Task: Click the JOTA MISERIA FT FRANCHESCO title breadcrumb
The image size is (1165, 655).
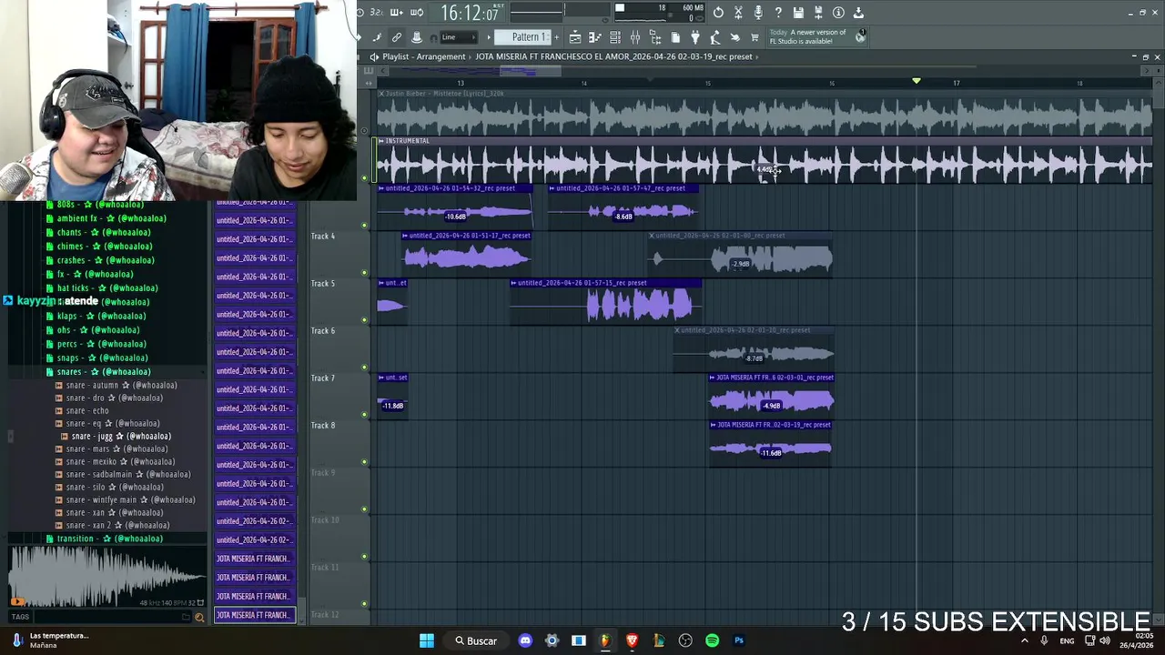Action: [x=613, y=56]
